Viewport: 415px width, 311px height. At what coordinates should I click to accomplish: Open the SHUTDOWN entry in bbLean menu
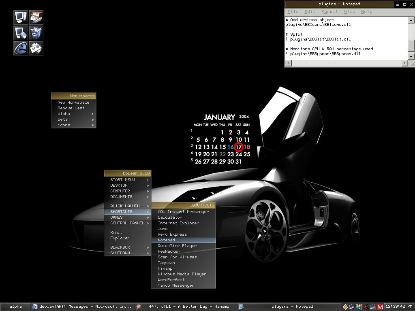[128, 253]
